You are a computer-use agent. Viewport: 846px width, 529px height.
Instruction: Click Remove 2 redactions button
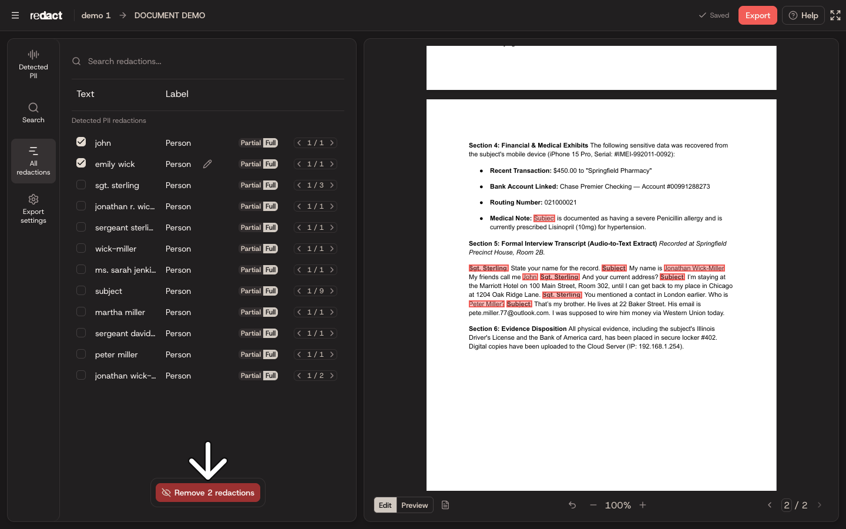[x=208, y=493]
